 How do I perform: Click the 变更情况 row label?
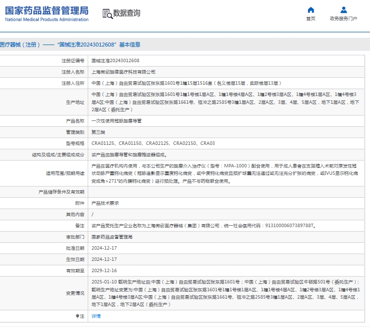pyautogui.click(x=75, y=293)
